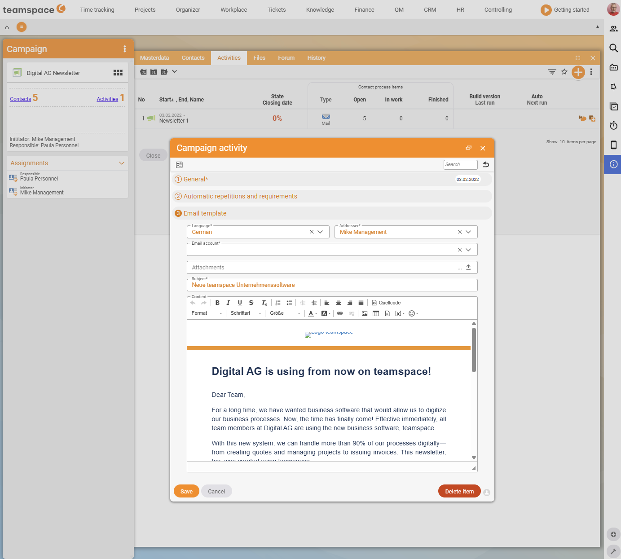This screenshot has width=621, height=559.
Task: Click Getting started play button
Action: 546,10
